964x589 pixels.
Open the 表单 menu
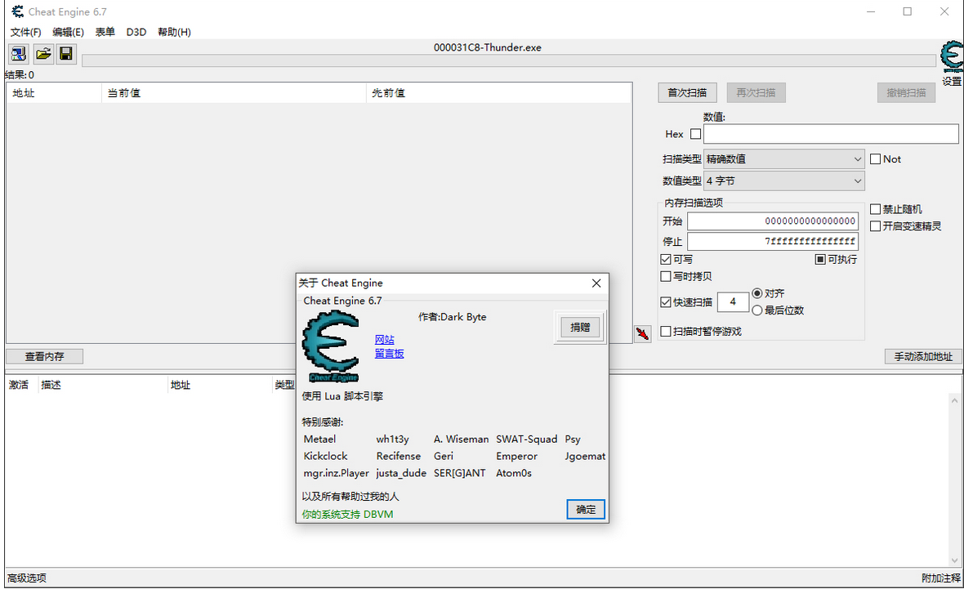pos(105,32)
